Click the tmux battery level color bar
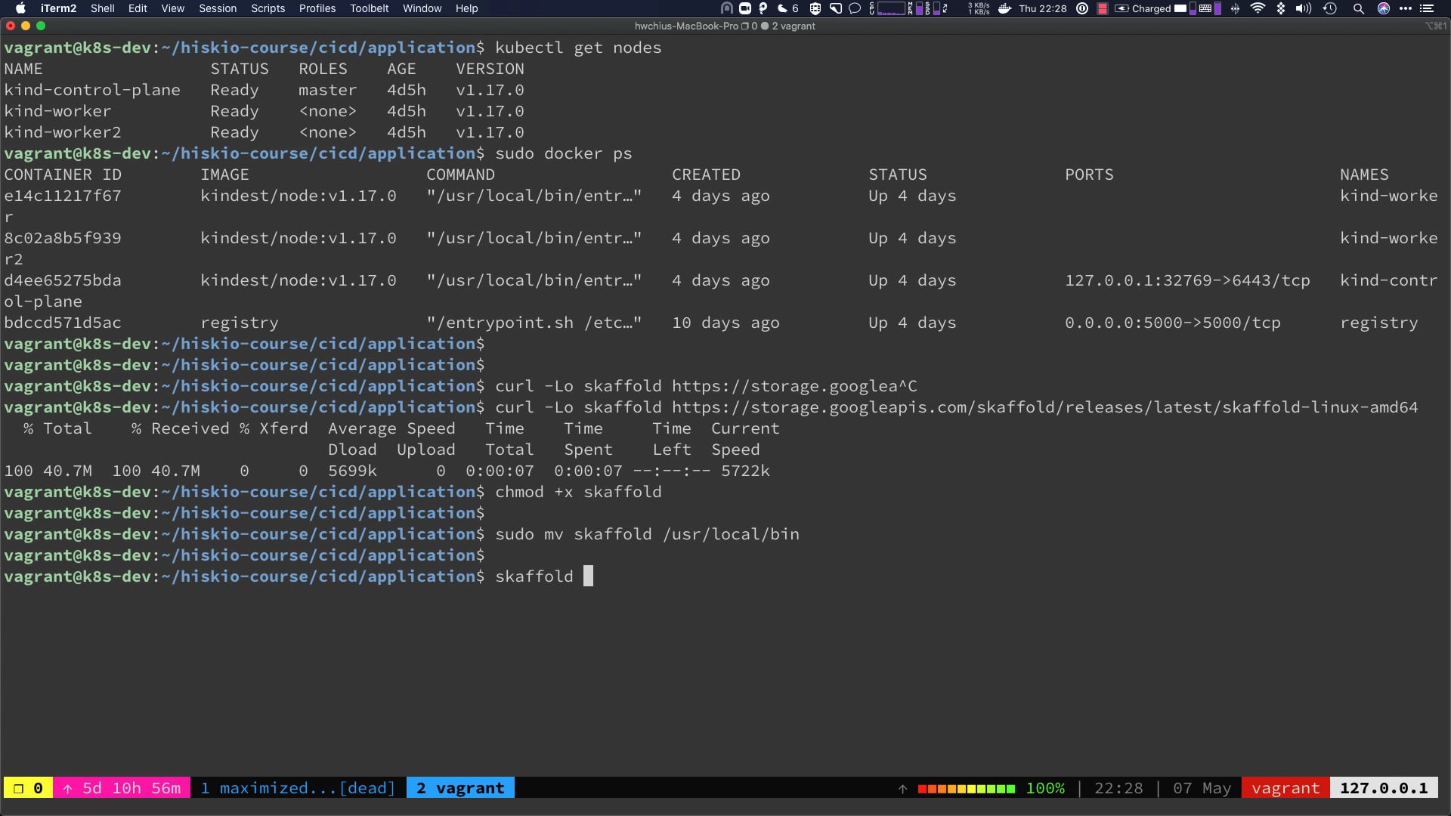 [x=966, y=789]
